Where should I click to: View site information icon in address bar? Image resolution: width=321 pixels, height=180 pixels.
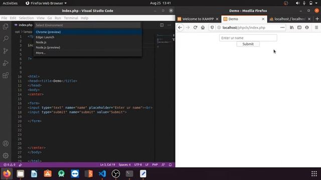tap(219, 27)
